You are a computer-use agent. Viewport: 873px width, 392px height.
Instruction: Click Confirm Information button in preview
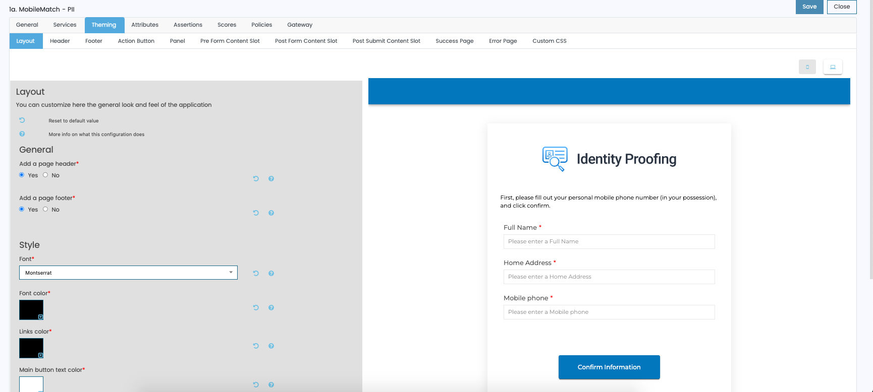(609, 367)
